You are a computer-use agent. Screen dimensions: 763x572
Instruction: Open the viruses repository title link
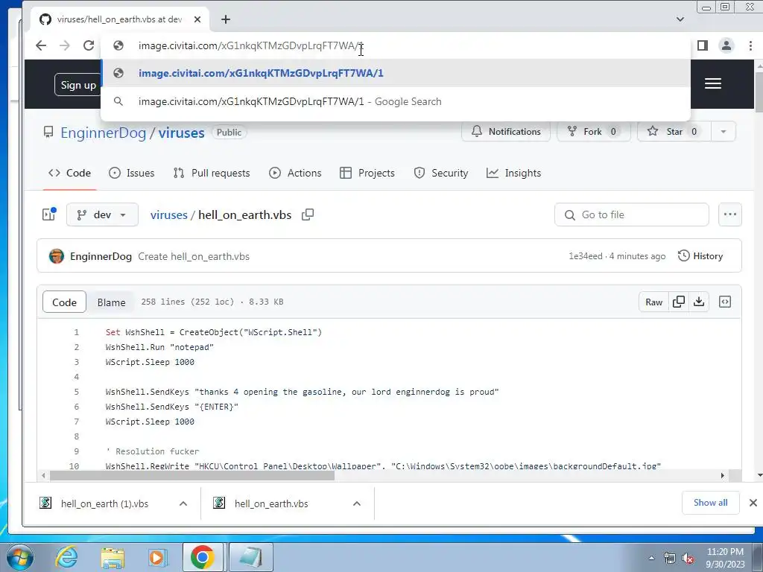coord(181,133)
